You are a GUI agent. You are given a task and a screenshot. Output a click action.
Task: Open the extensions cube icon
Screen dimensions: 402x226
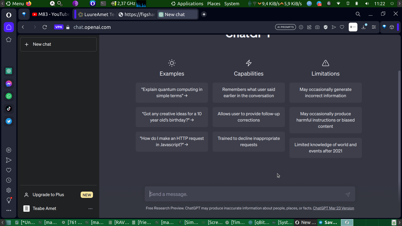pos(392,27)
